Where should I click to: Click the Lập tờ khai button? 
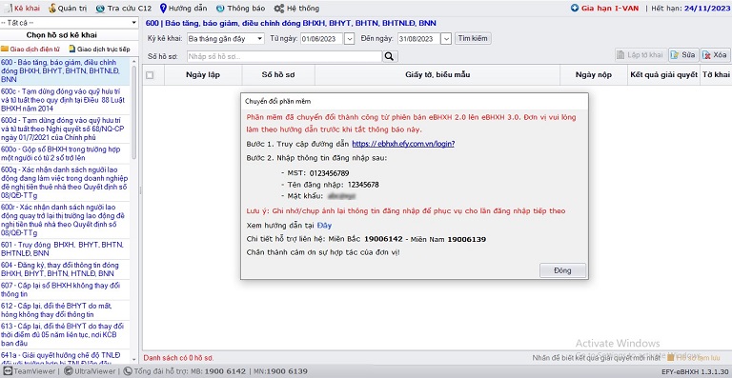pyautogui.click(x=640, y=55)
